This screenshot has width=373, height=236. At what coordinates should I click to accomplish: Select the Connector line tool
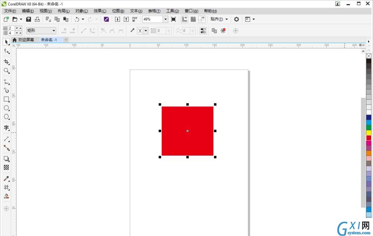6,148
